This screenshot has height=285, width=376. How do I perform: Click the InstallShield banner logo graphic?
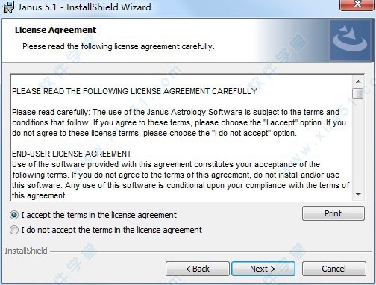coord(350,40)
